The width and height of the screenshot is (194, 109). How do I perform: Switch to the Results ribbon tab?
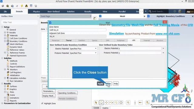[88, 12]
